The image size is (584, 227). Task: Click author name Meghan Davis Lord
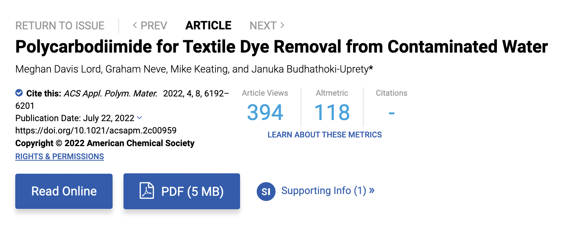coord(58,69)
